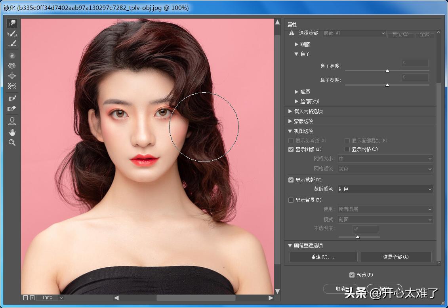
Task: Collapse the 鼻子 section
Action: (x=297, y=54)
